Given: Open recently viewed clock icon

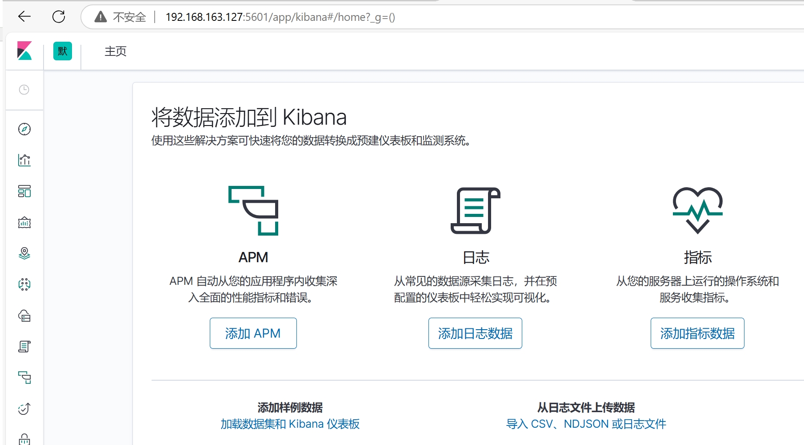Looking at the screenshot, I should tap(24, 90).
